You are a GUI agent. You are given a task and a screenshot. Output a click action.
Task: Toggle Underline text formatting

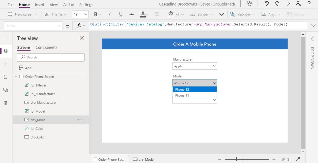pyautogui.click(x=121, y=14)
